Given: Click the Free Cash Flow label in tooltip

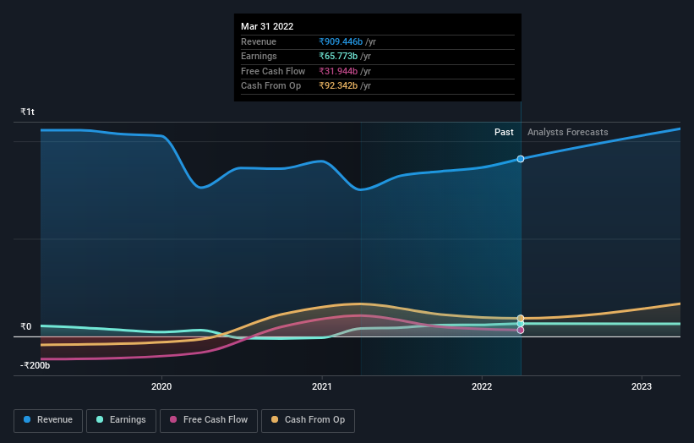Looking at the screenshot, I should point(273,71).
